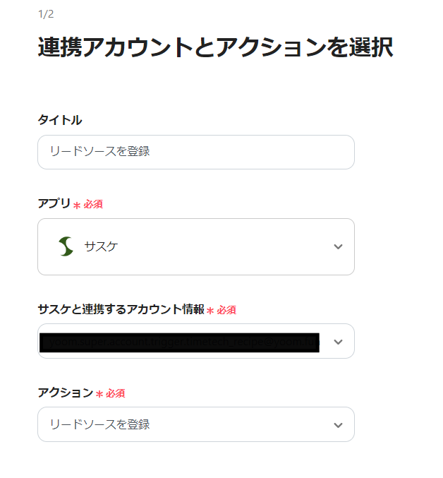Image resolution: width=443 pixels, height=478 pixels.
Task: Click the タイトル field label
Action: tap(59, 120)
